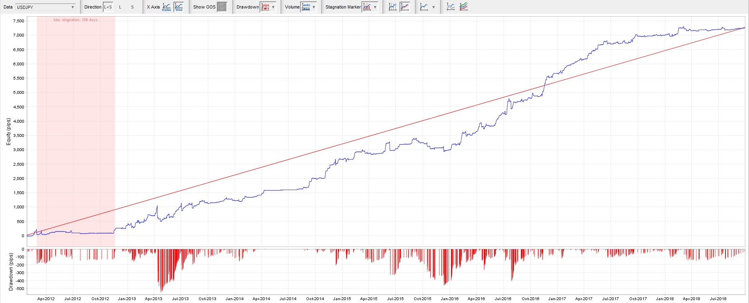The height and width of the screenshot is (303, 749).
Task: Click the 7,500 equity axis label
Action: point(19,21)
